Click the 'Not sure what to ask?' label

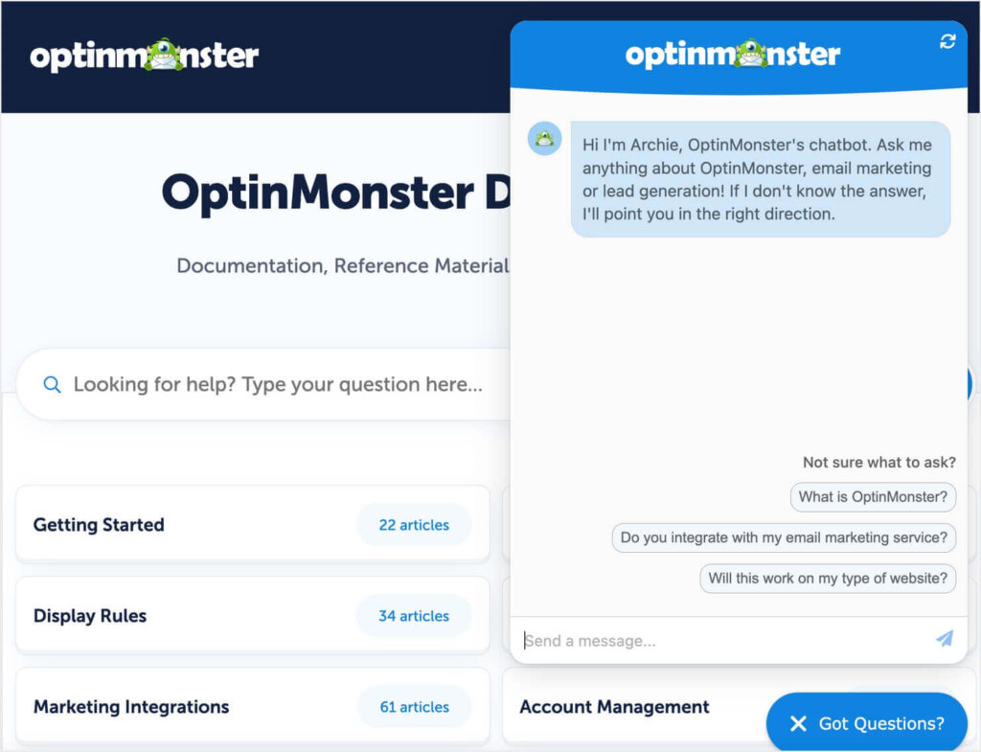pyautogui.click(x=879, y=463)
